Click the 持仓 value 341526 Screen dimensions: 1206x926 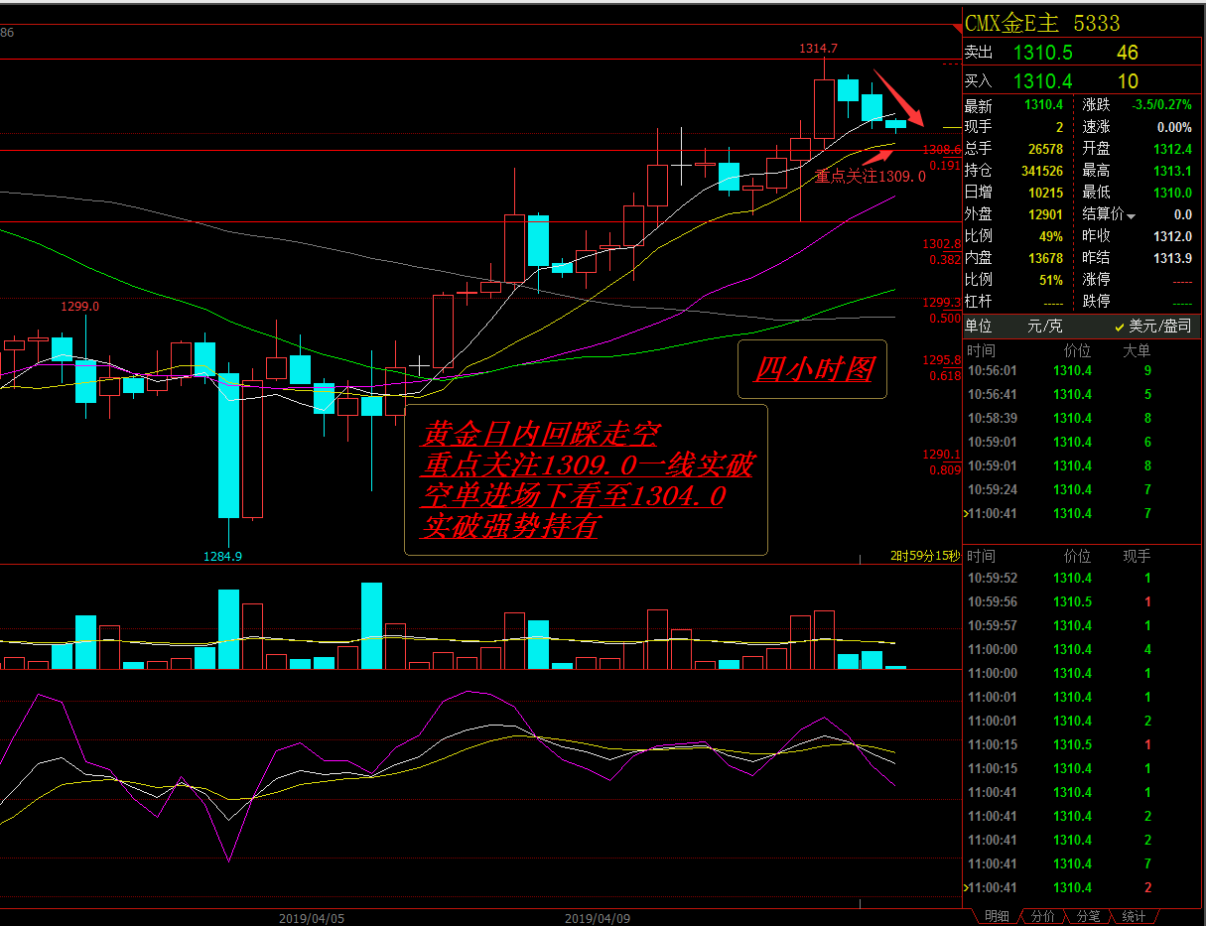tap(1042, 171)
